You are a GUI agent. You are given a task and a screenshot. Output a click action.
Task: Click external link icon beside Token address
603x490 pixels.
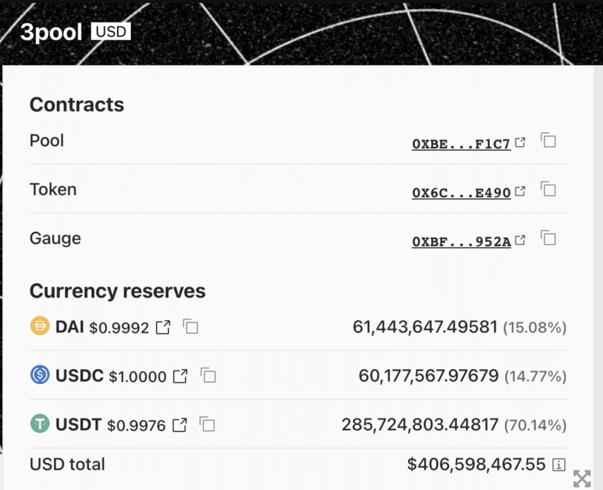pyautogui.click(x=520, y=191)
